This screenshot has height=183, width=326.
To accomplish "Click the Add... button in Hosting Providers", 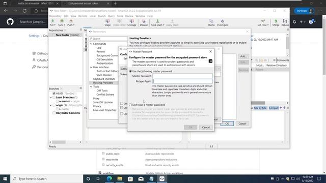I will click(x=243, y=56).
